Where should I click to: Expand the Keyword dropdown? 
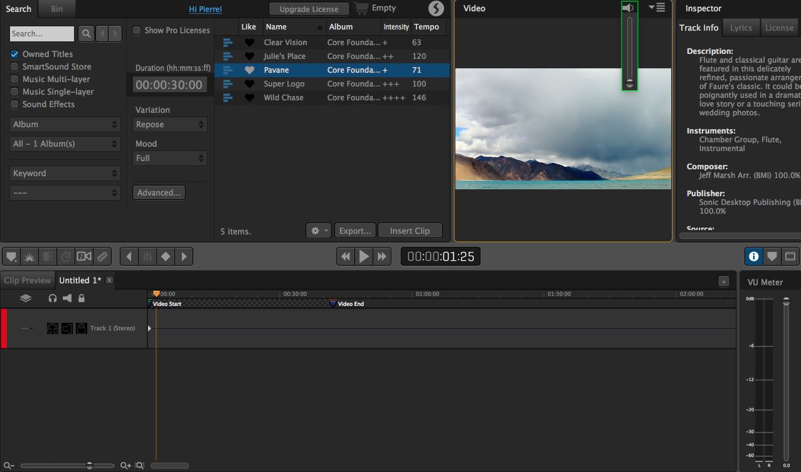65,174
